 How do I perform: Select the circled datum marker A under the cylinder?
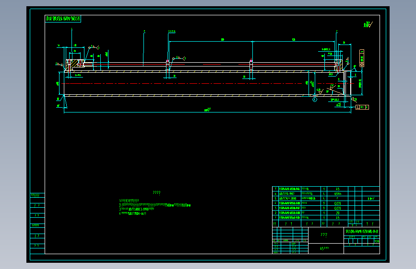coord(315,100)
